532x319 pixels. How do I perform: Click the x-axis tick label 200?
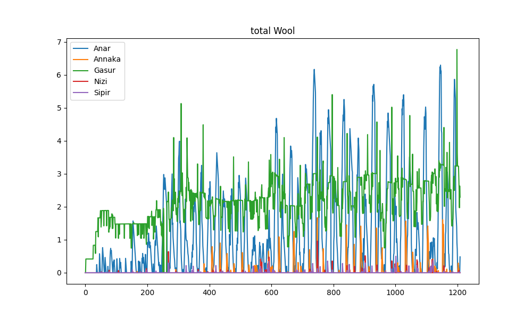[x=147, y=292]
